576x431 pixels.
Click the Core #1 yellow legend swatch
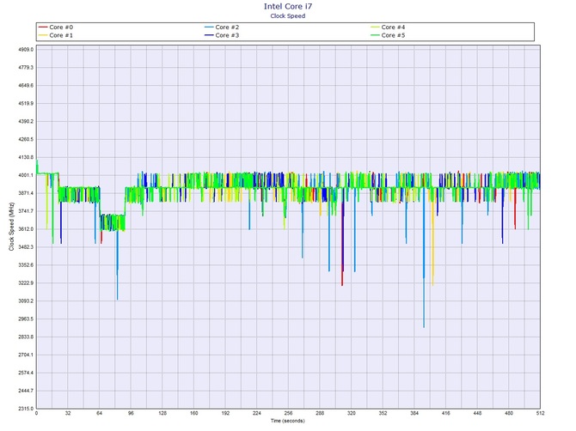tap(44, 35)
